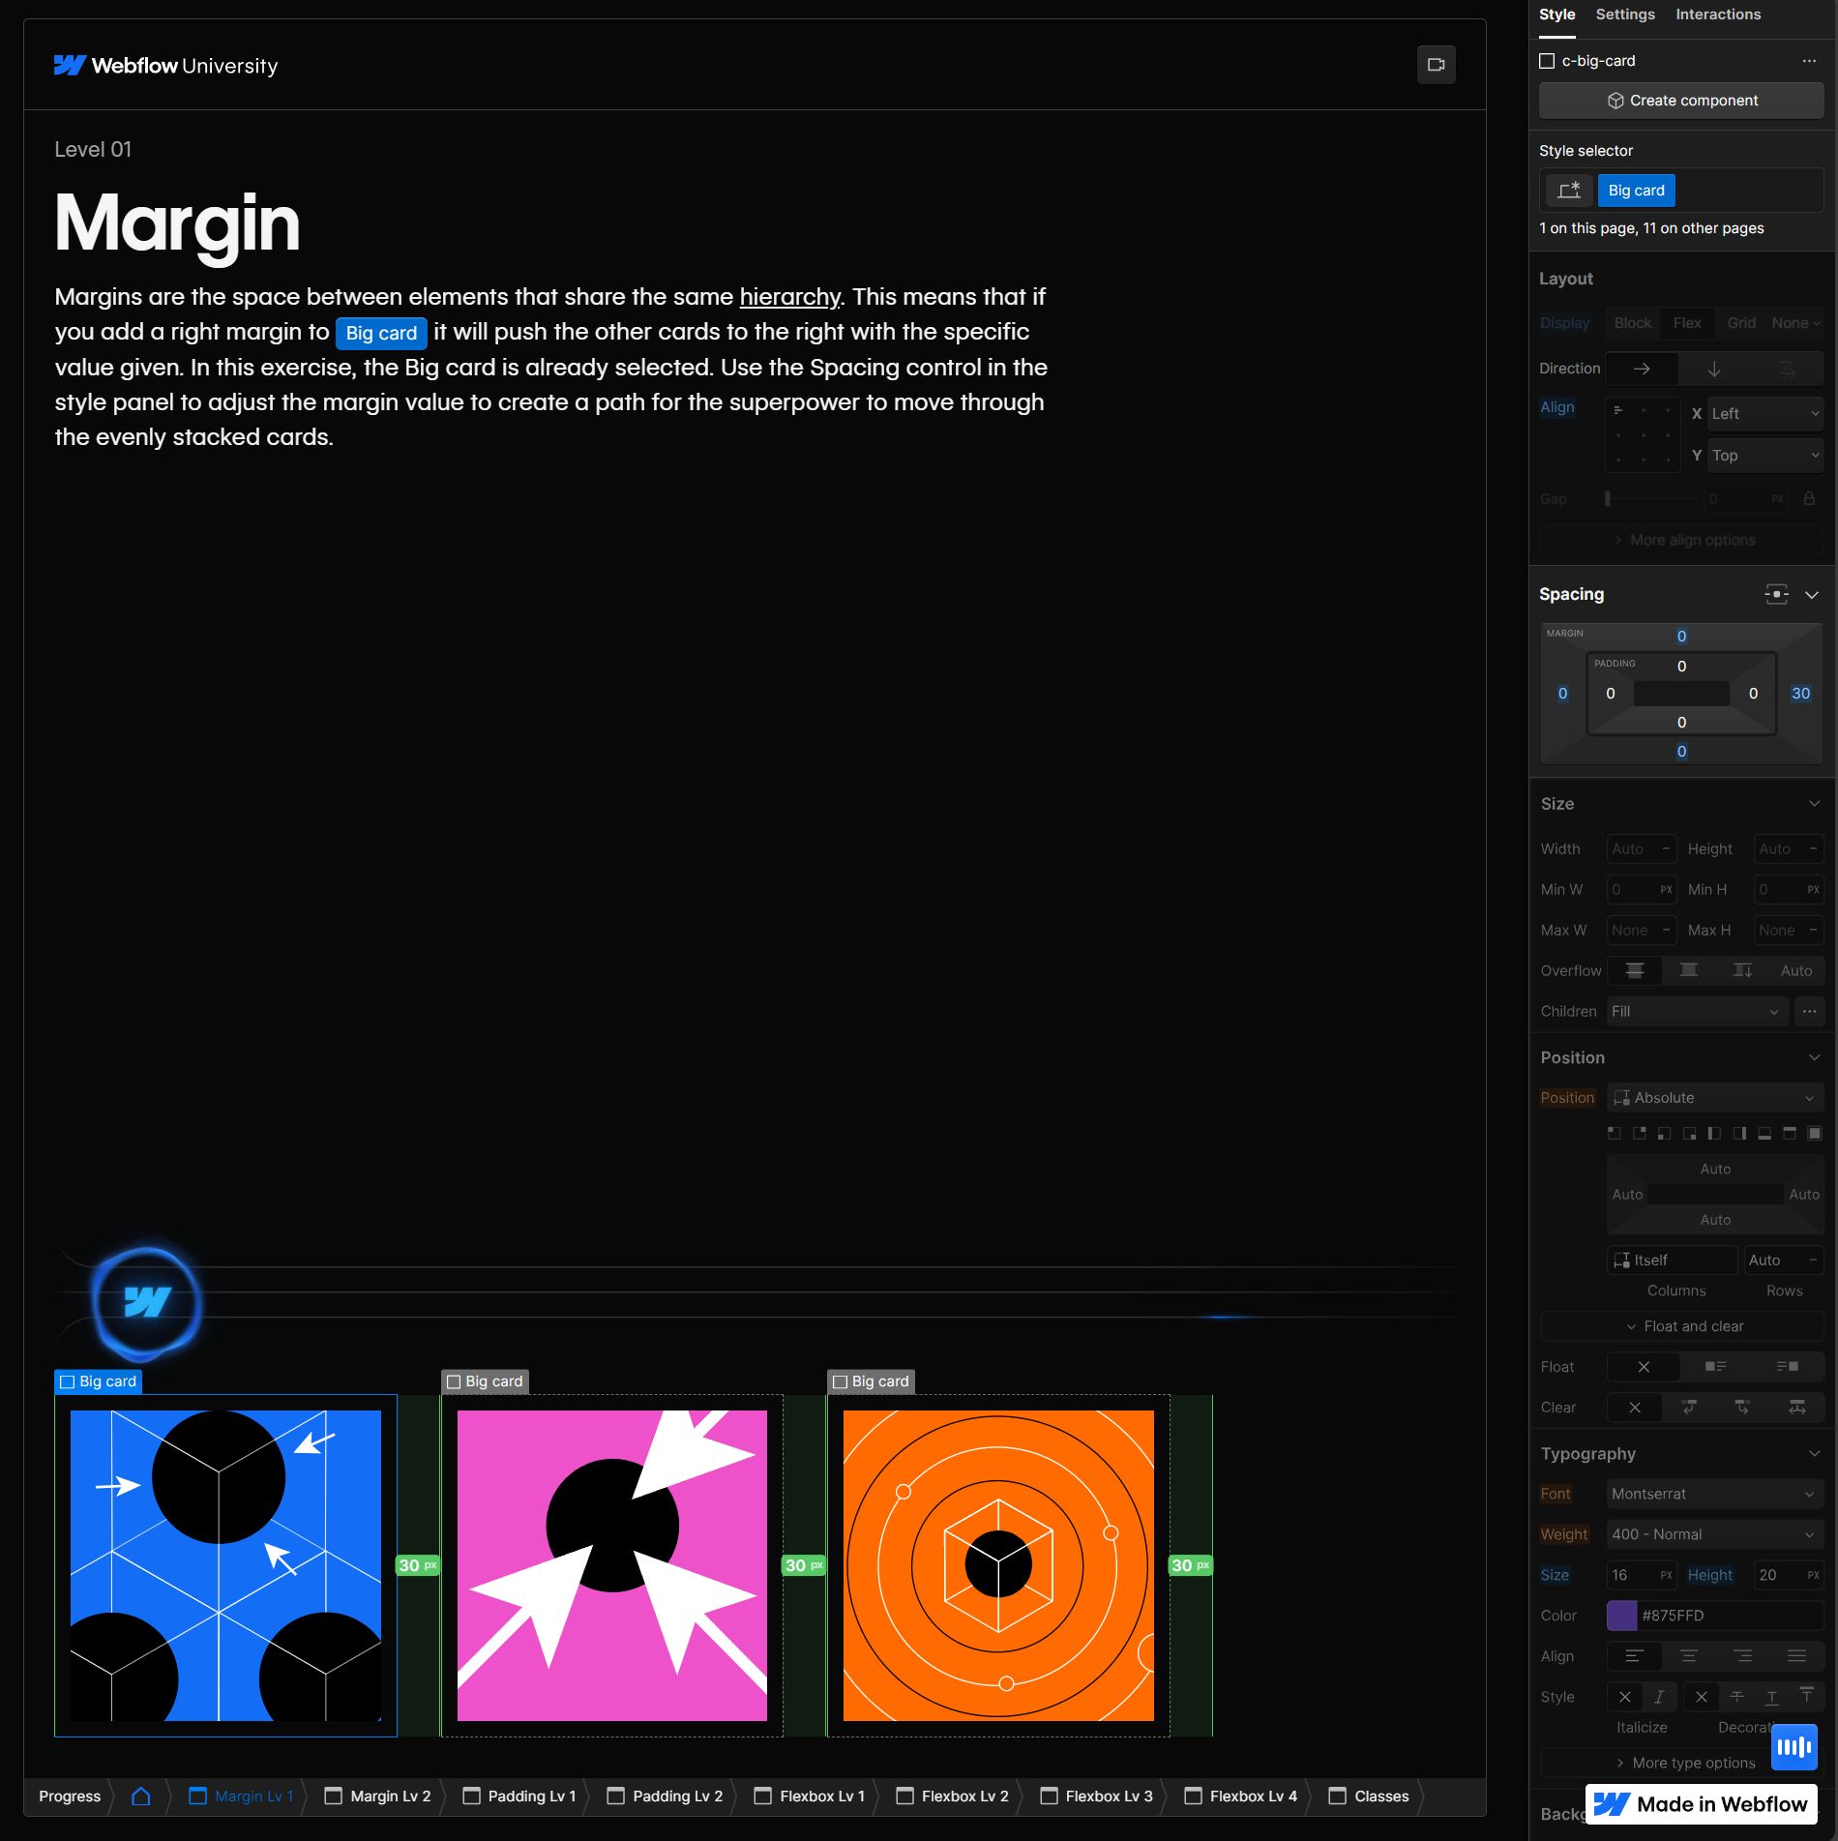The width and height of the screenshot is (1838, 1841).
Task: Open the X align Left dropdown
Action: (x=1764, y=414)
